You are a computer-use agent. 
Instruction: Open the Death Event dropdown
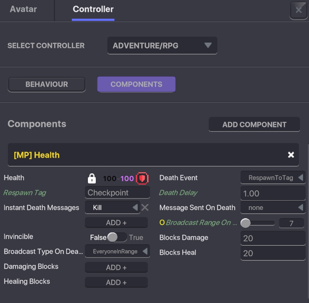[273, 178]
